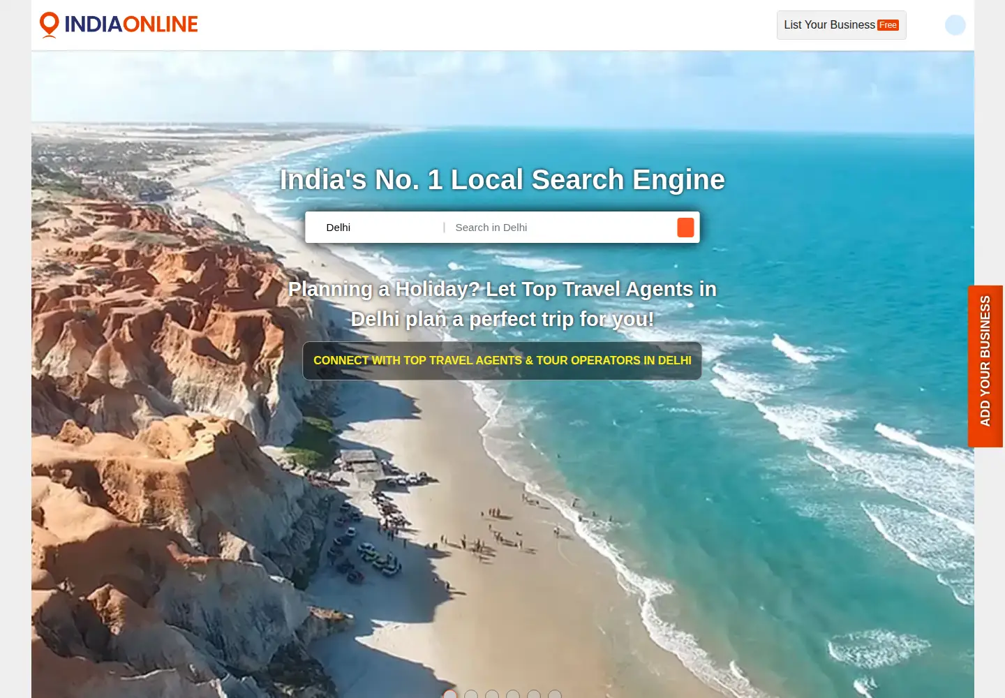Select the third carousel slide dot
This screenshot has width=1005, height=698.
click(492, 694)
